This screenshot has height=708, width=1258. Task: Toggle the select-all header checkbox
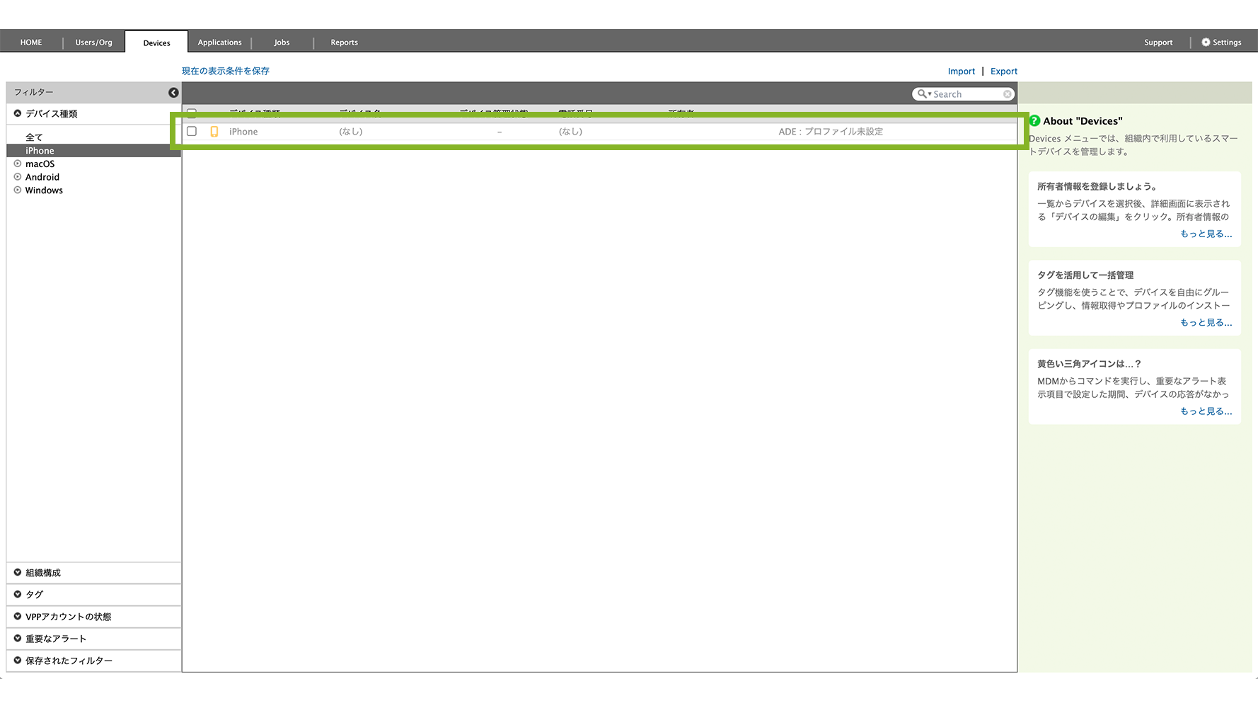(x=192, y=112)
